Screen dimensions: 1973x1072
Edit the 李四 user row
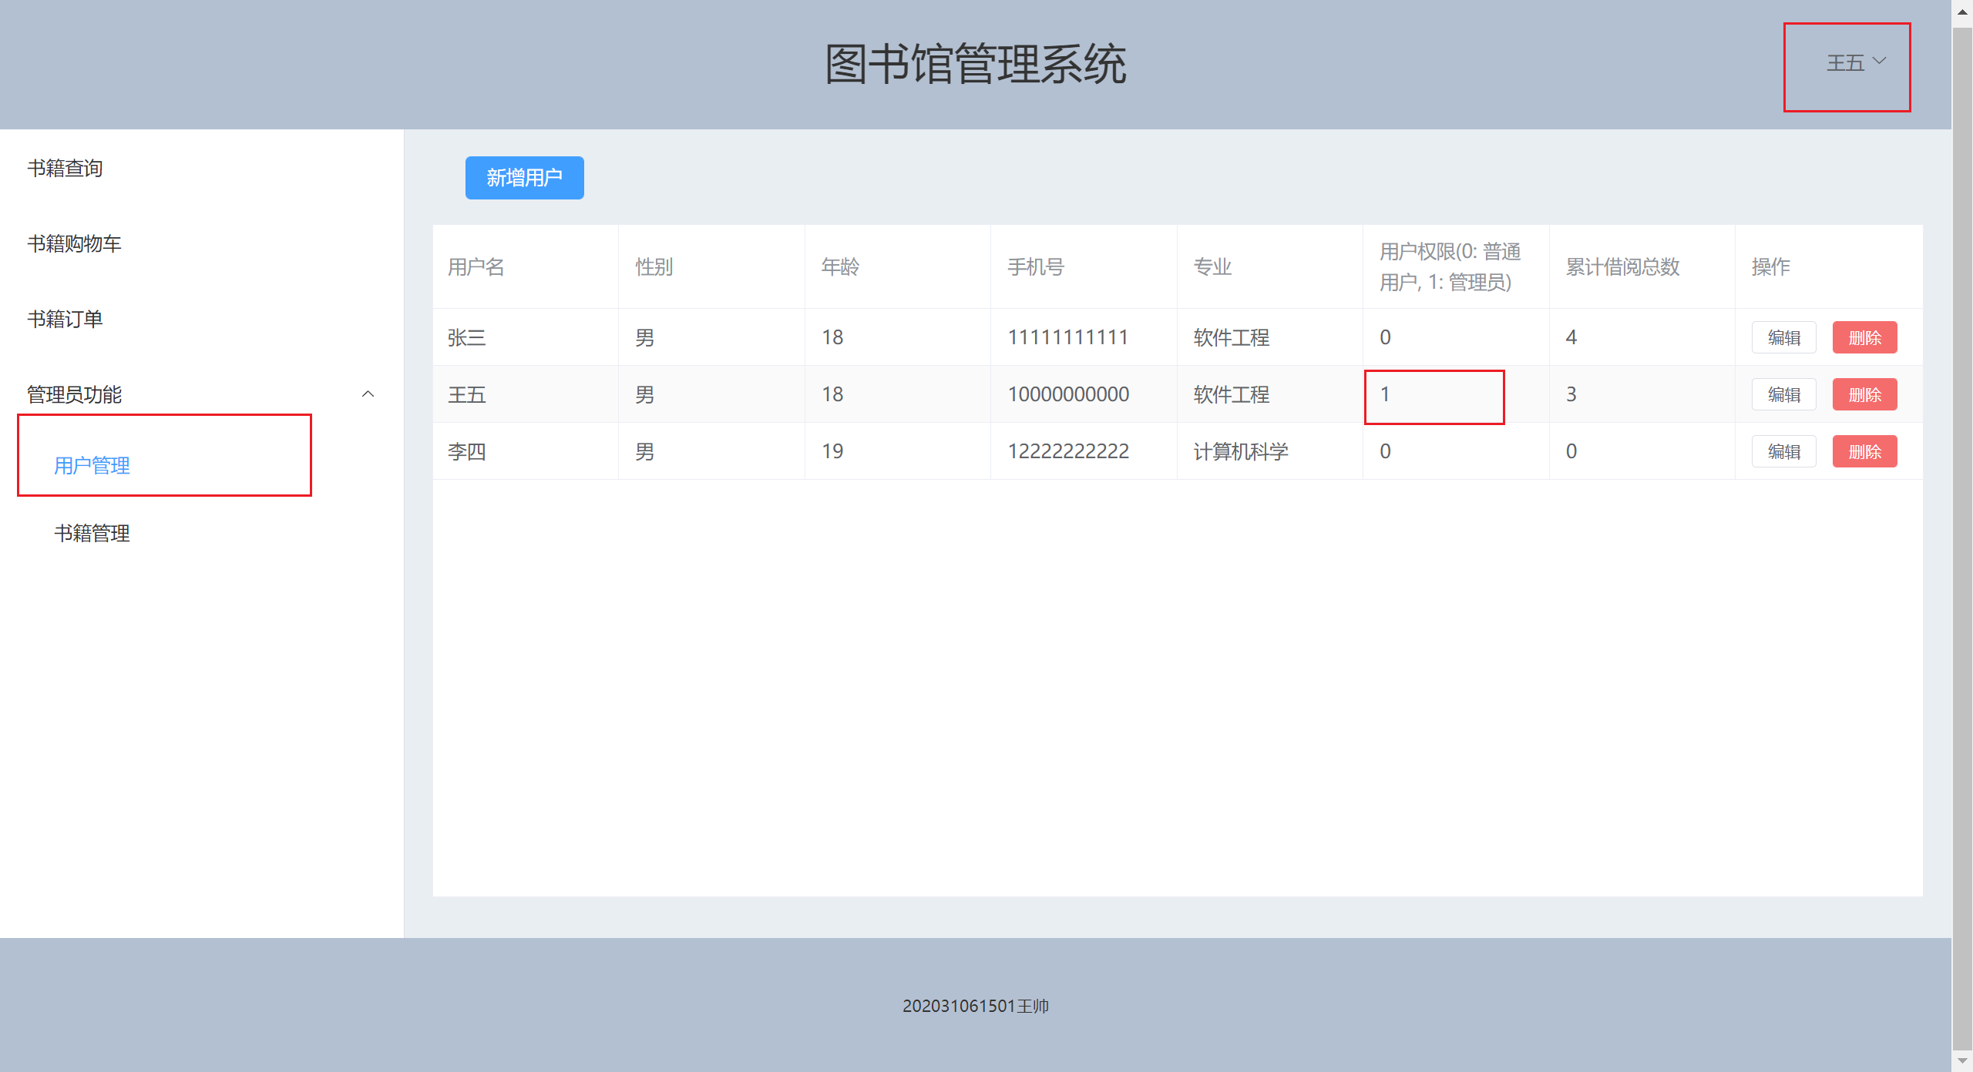click(x=1783, y=451)
